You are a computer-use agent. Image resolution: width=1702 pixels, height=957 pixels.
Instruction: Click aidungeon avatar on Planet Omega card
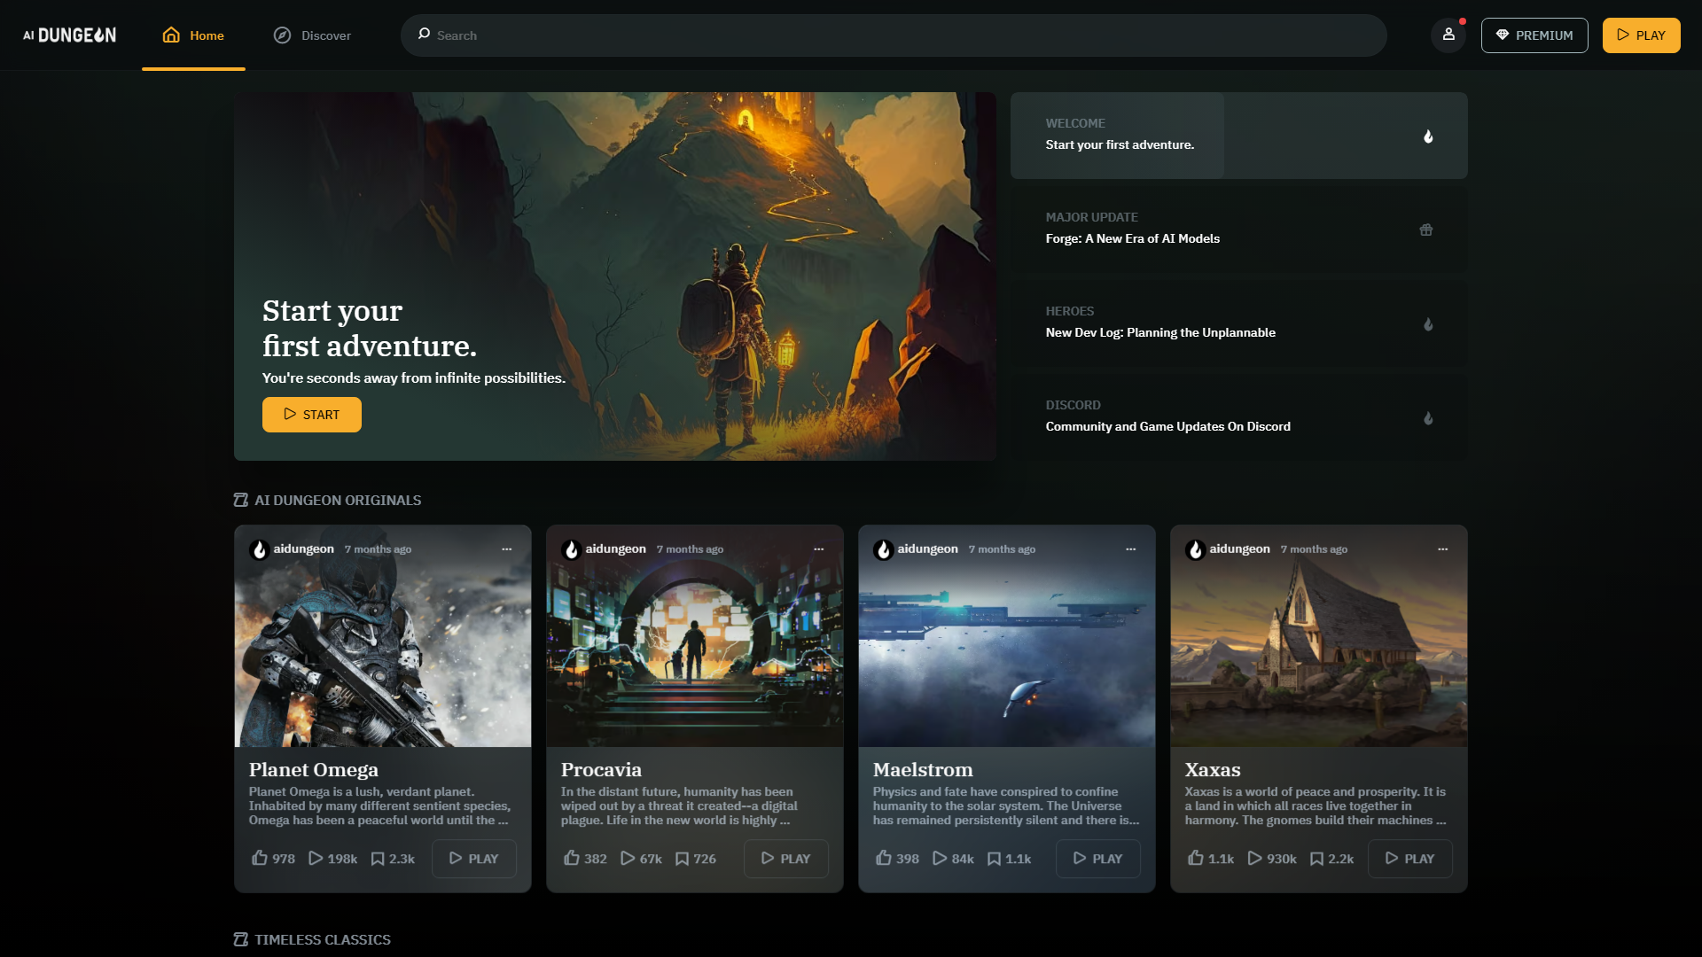click(259, 549)
